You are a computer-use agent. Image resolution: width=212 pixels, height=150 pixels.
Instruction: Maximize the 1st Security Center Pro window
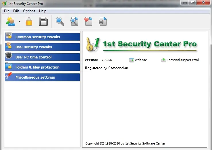coord(193,3)
